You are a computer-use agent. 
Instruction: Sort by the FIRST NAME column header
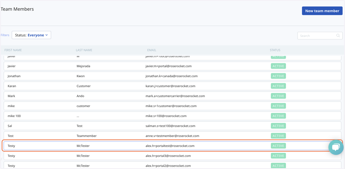[13, 50]
